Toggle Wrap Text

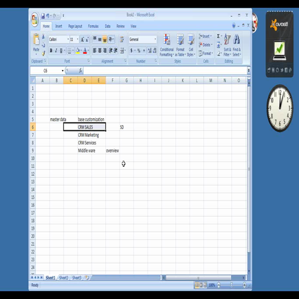click(x=122, y=39)
